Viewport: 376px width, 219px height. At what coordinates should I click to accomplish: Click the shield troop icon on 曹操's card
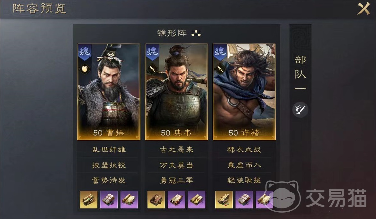pyautogui.click(x=85, y=69)
